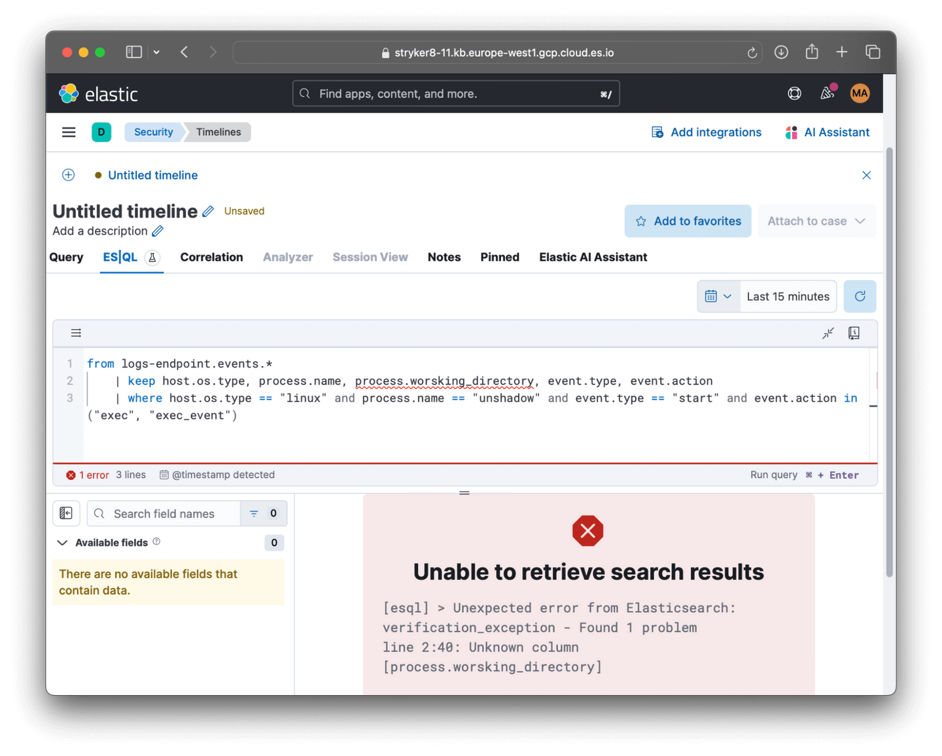Open field filter options icon
The image size is (942, 756).
[x=255, y=513]
